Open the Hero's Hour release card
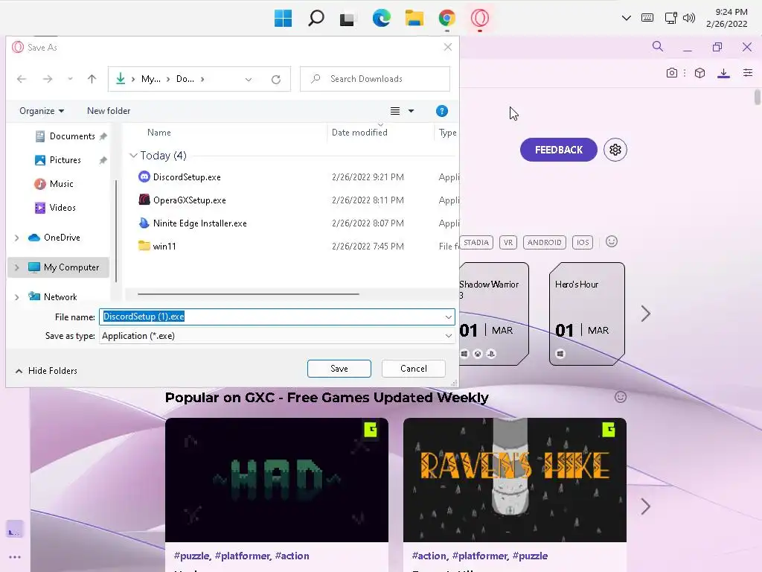This screenshot has width=762, height=572. pyautogui.click(x=587, y=314)
